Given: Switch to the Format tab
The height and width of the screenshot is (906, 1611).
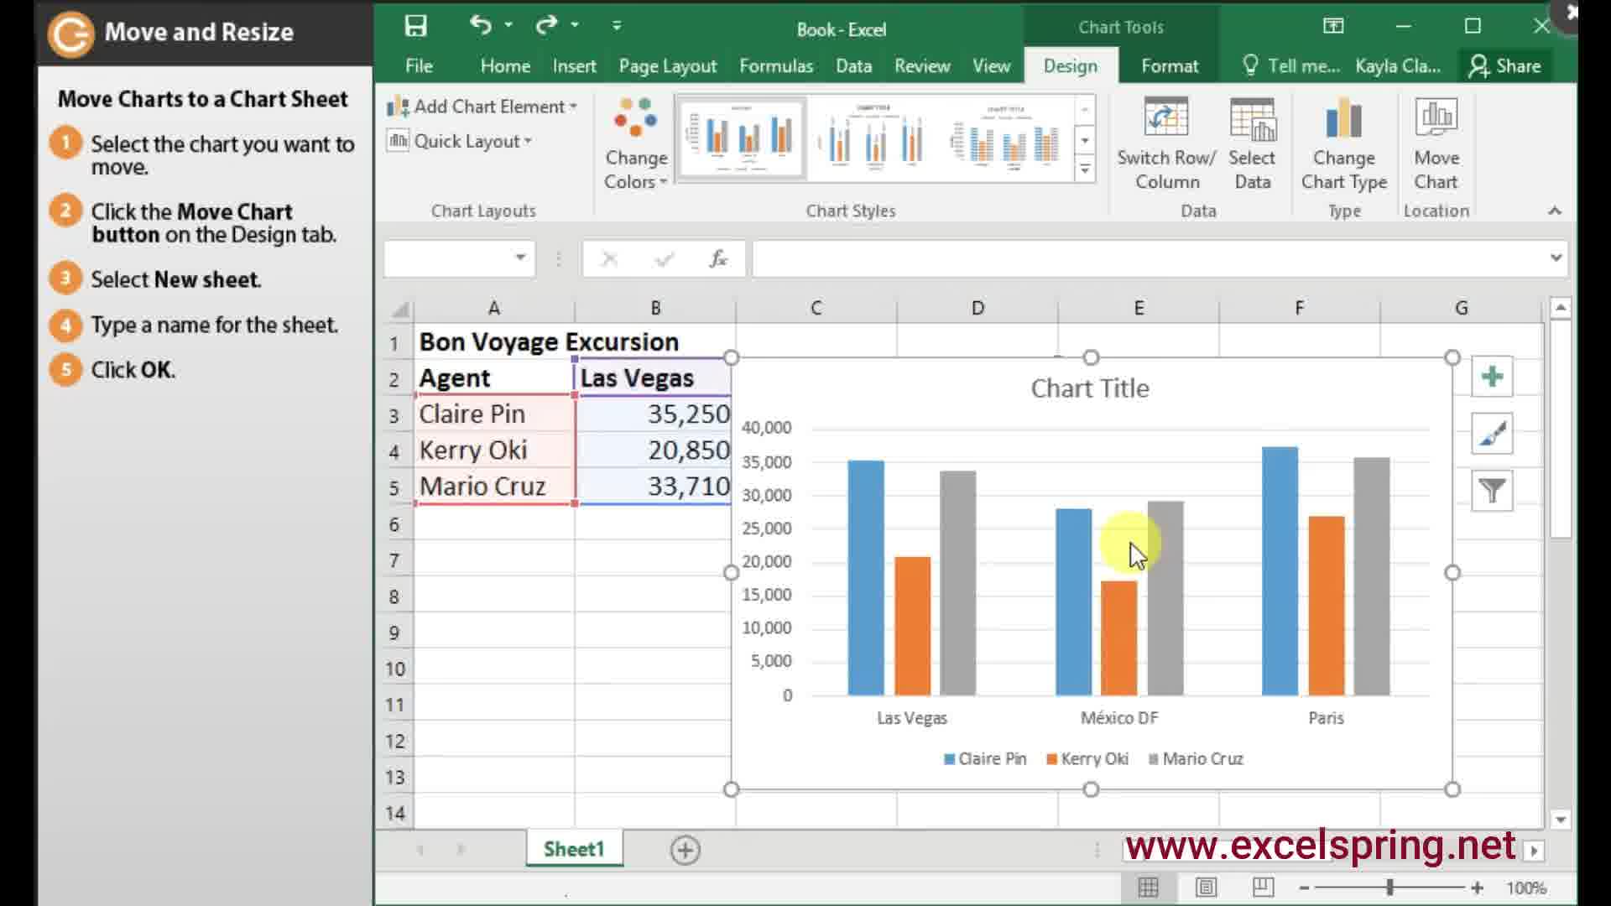Looking at the screenshot, I should [1170, 65].
